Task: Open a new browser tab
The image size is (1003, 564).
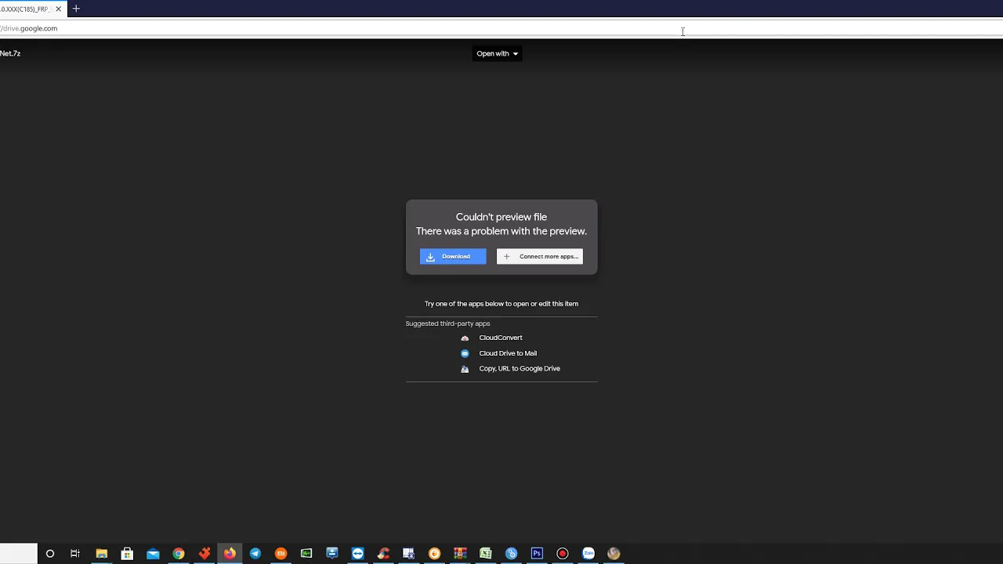Action: (76, 9)
